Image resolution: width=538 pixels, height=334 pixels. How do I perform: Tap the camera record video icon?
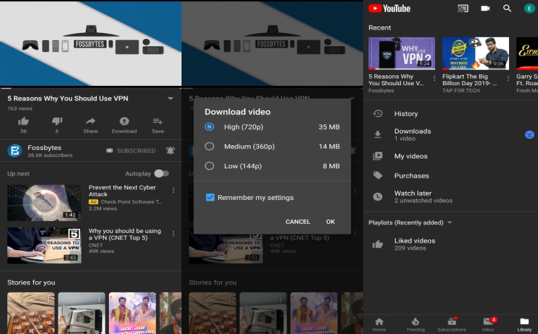coord(485,9)
